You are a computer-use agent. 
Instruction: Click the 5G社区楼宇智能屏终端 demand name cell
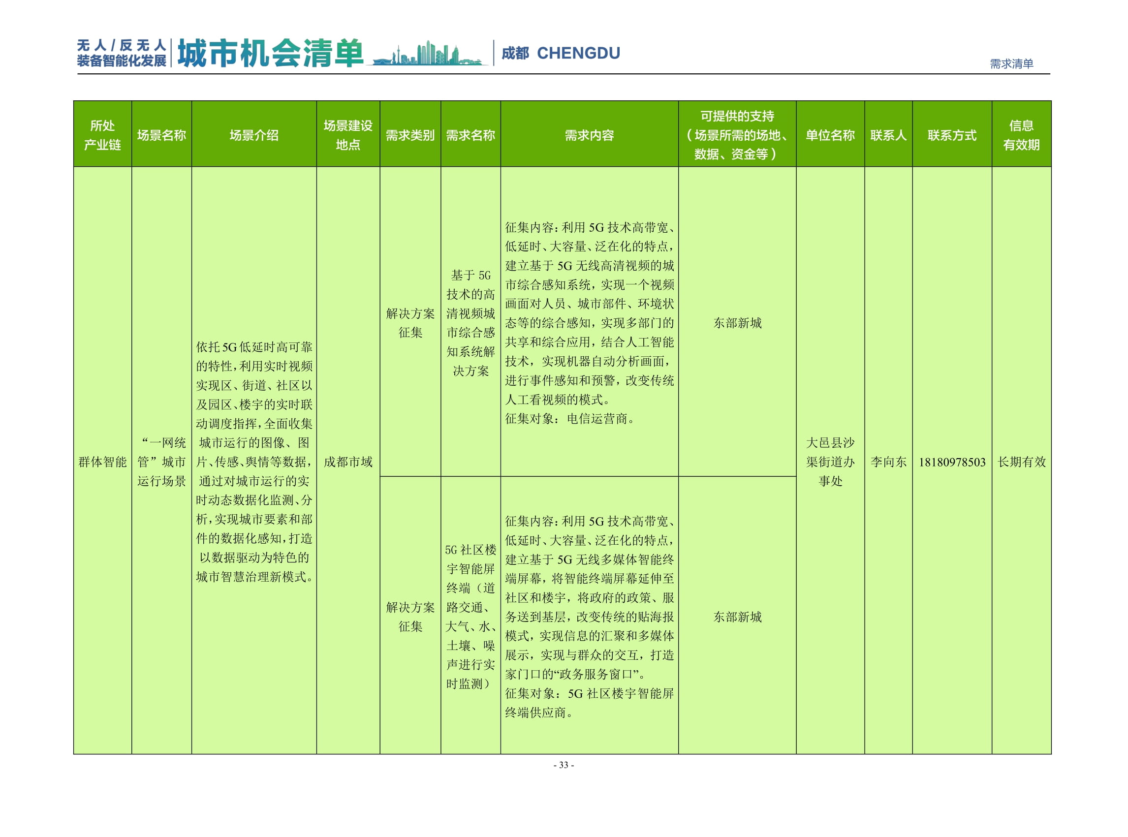click(470, 608)
